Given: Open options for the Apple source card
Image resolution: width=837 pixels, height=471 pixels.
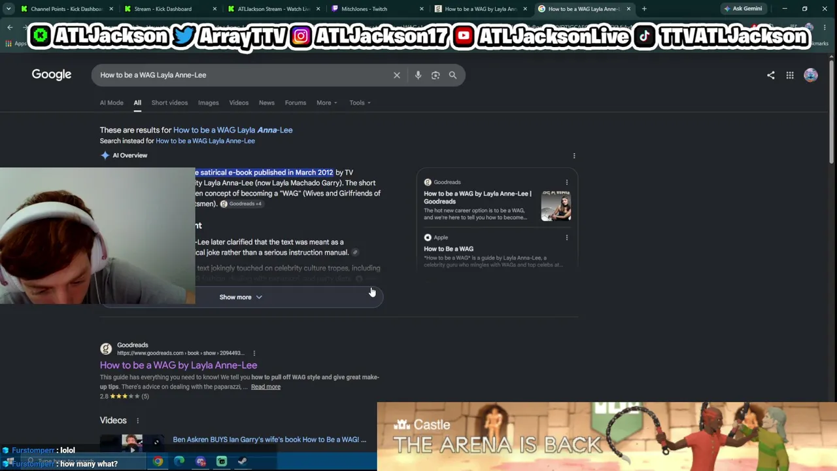Looking at the screenshot, I should [x=567, y=237].
